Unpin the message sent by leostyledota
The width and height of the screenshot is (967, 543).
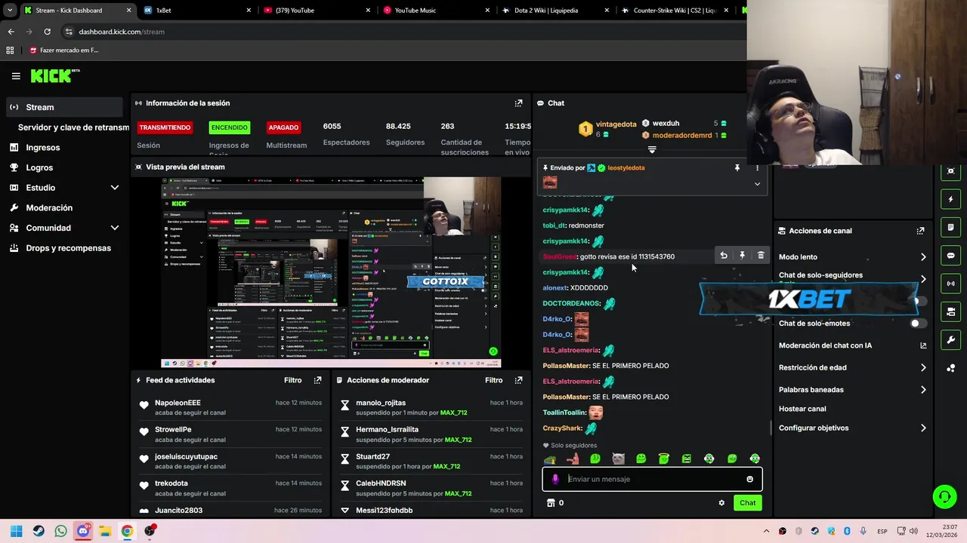pos(737,168)
